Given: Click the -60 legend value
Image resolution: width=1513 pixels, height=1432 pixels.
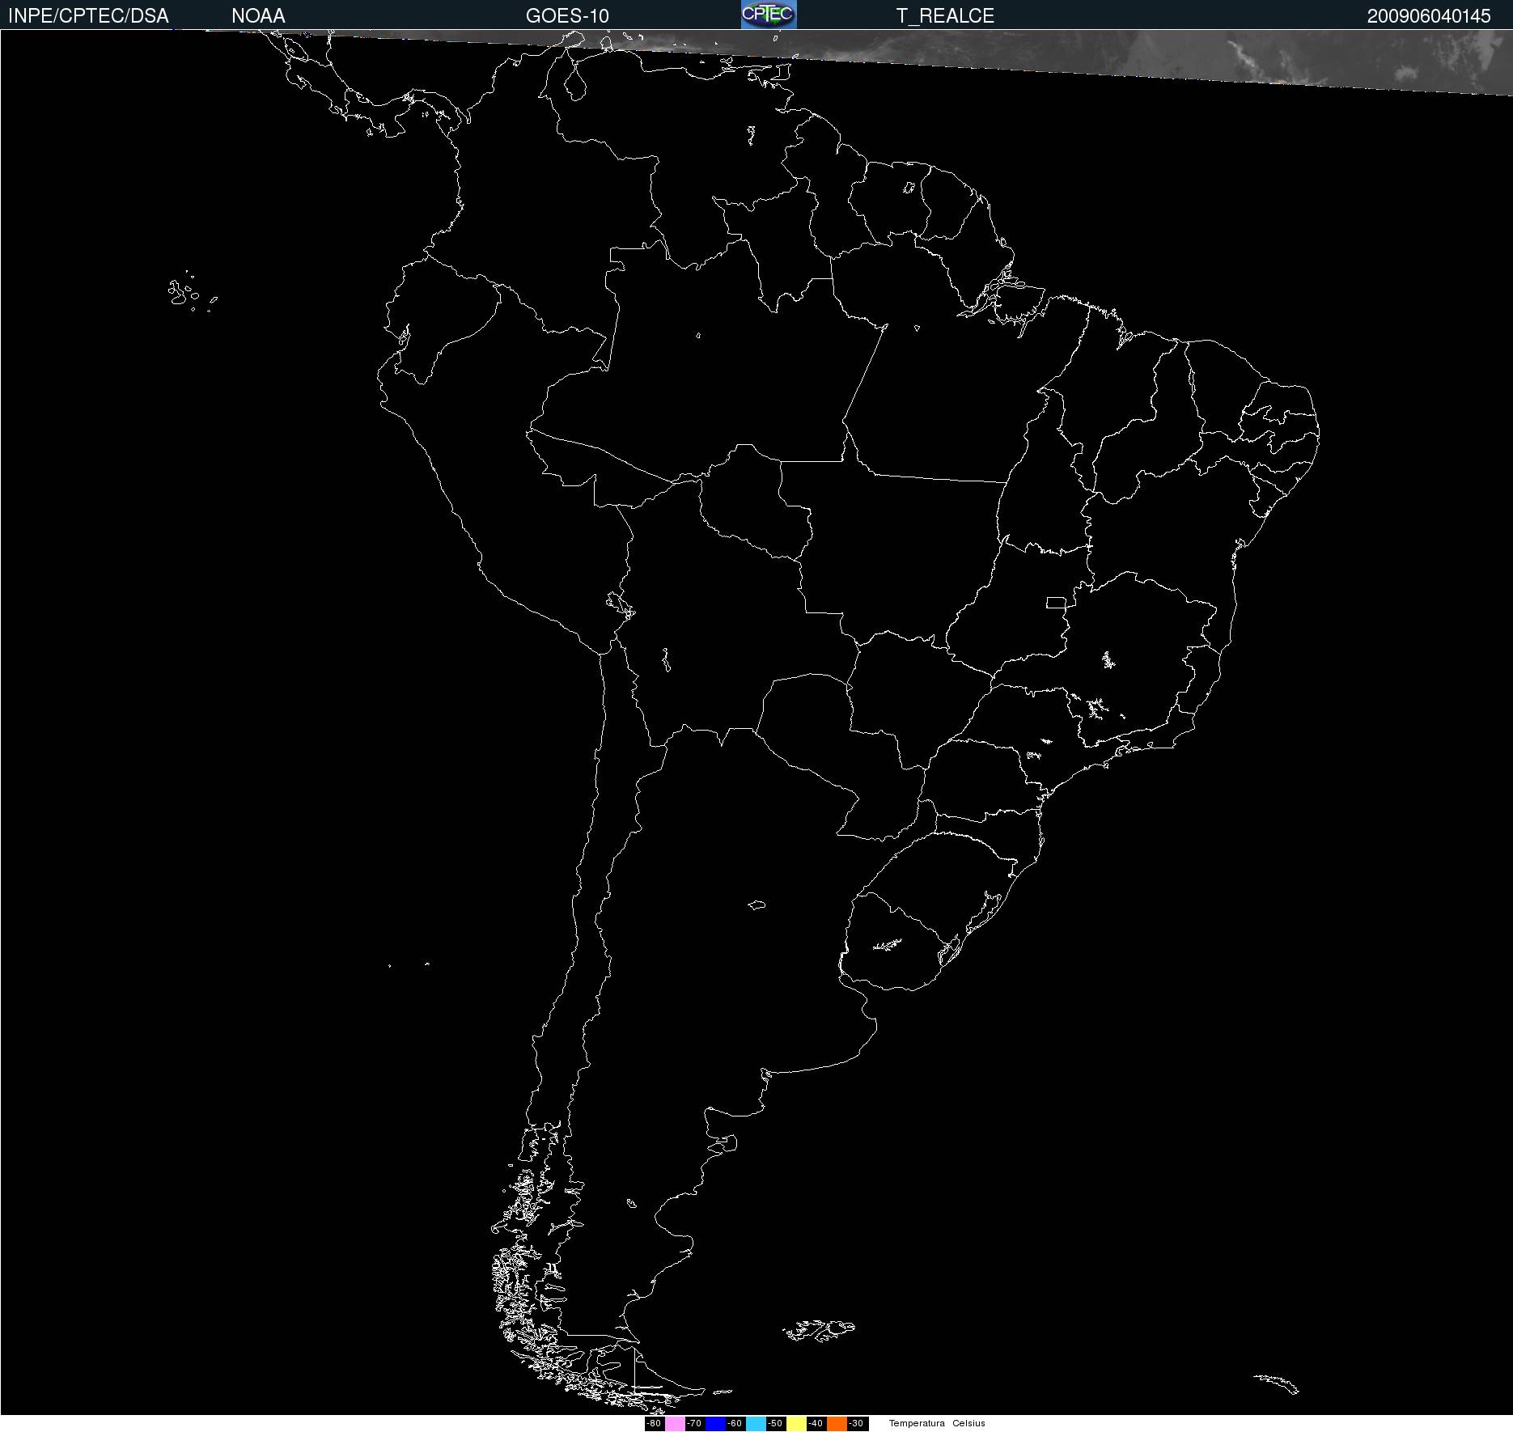Looking at the screenshot, I should tap(735, 1423).
